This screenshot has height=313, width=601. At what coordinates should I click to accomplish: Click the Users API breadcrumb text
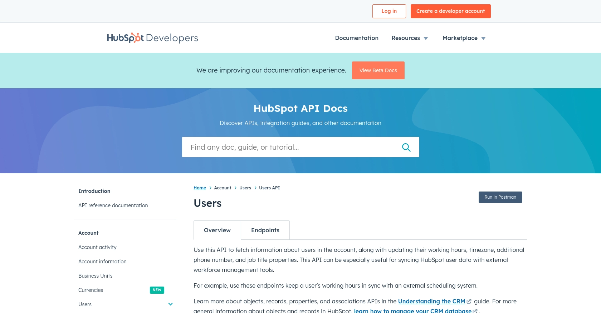tap(269, 188)
